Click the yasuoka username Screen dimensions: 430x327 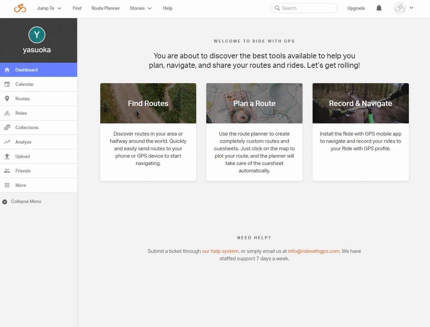pos(37,50)
